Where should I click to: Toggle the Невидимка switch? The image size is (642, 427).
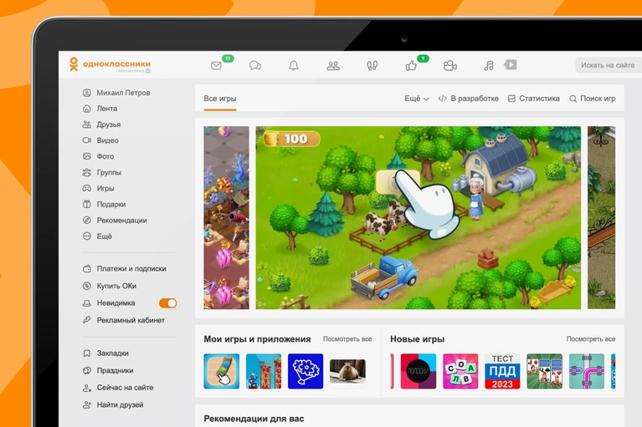[x=168, y=303]
